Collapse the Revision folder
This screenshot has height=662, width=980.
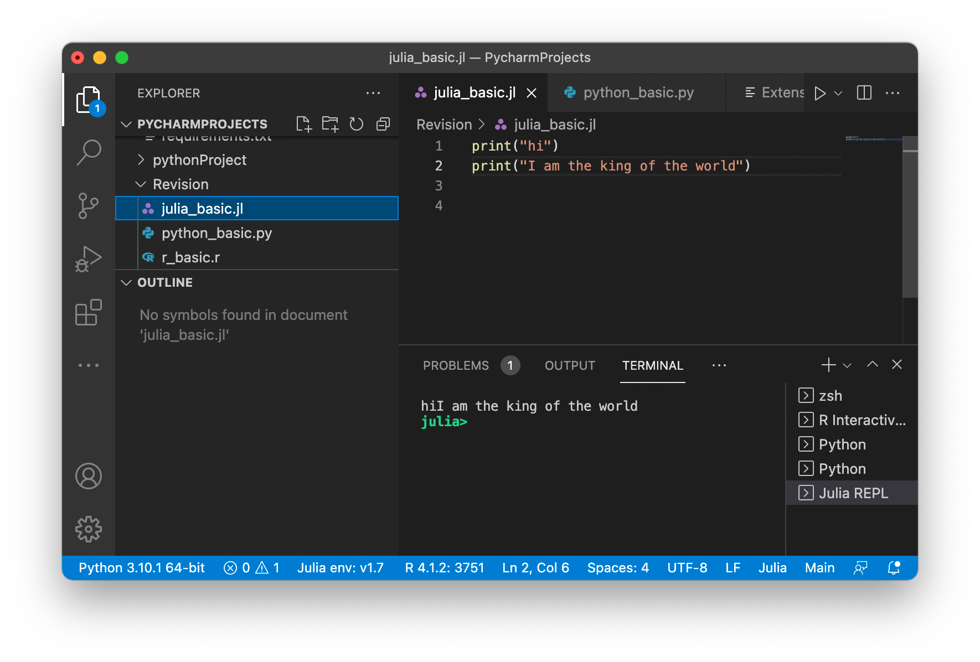coord(180,184)
